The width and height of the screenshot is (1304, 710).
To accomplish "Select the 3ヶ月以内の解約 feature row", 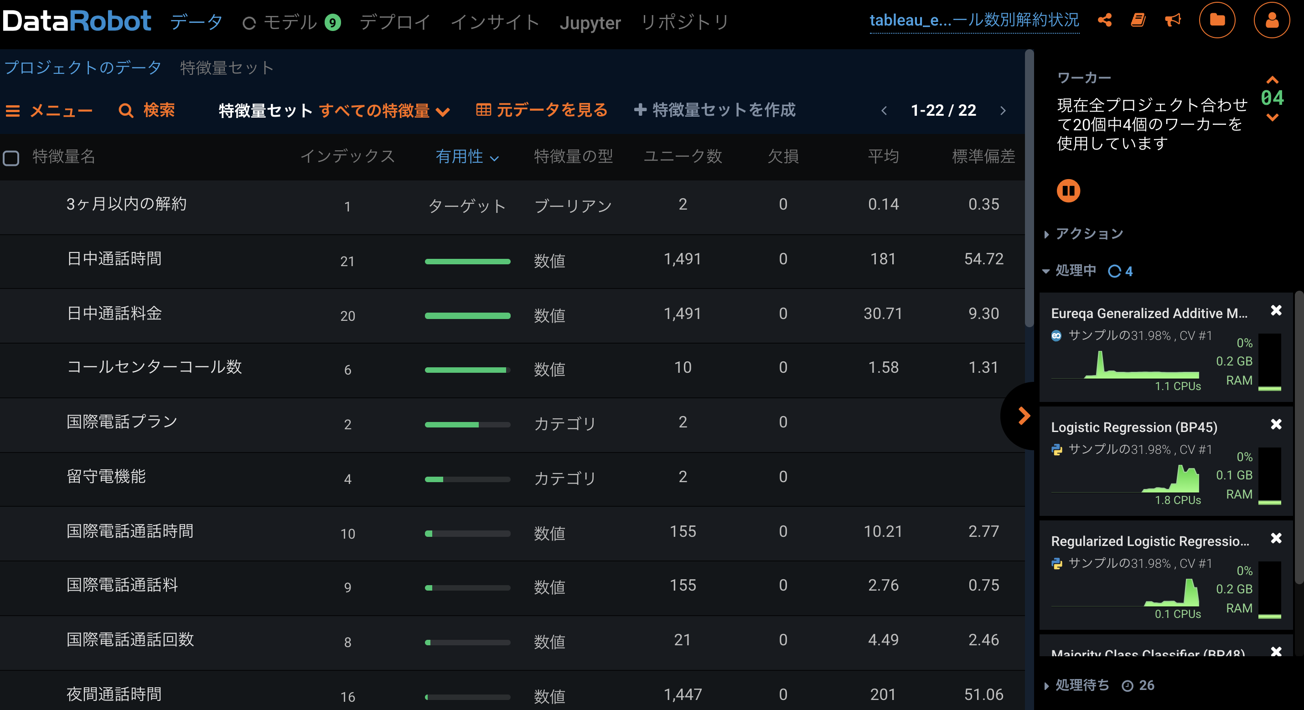I will (512, 206).
